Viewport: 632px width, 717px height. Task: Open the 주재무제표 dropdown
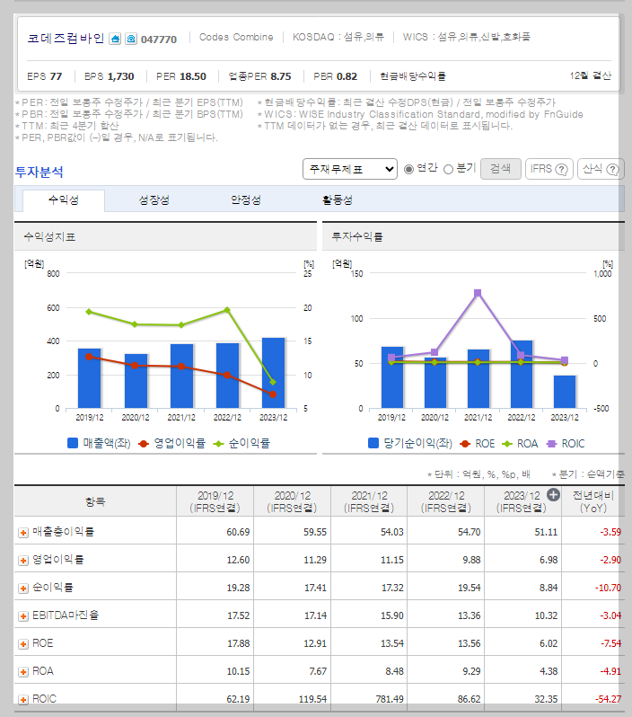[349, 169]
